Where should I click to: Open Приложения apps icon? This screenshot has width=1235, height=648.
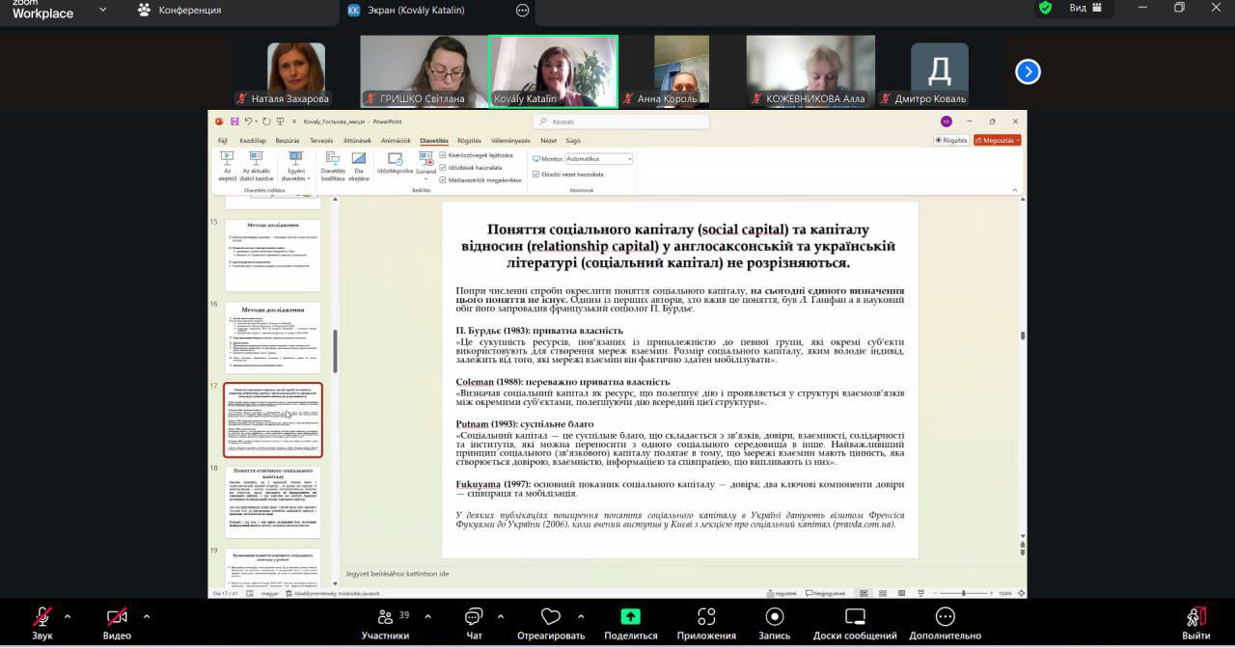tap(706, 617)
